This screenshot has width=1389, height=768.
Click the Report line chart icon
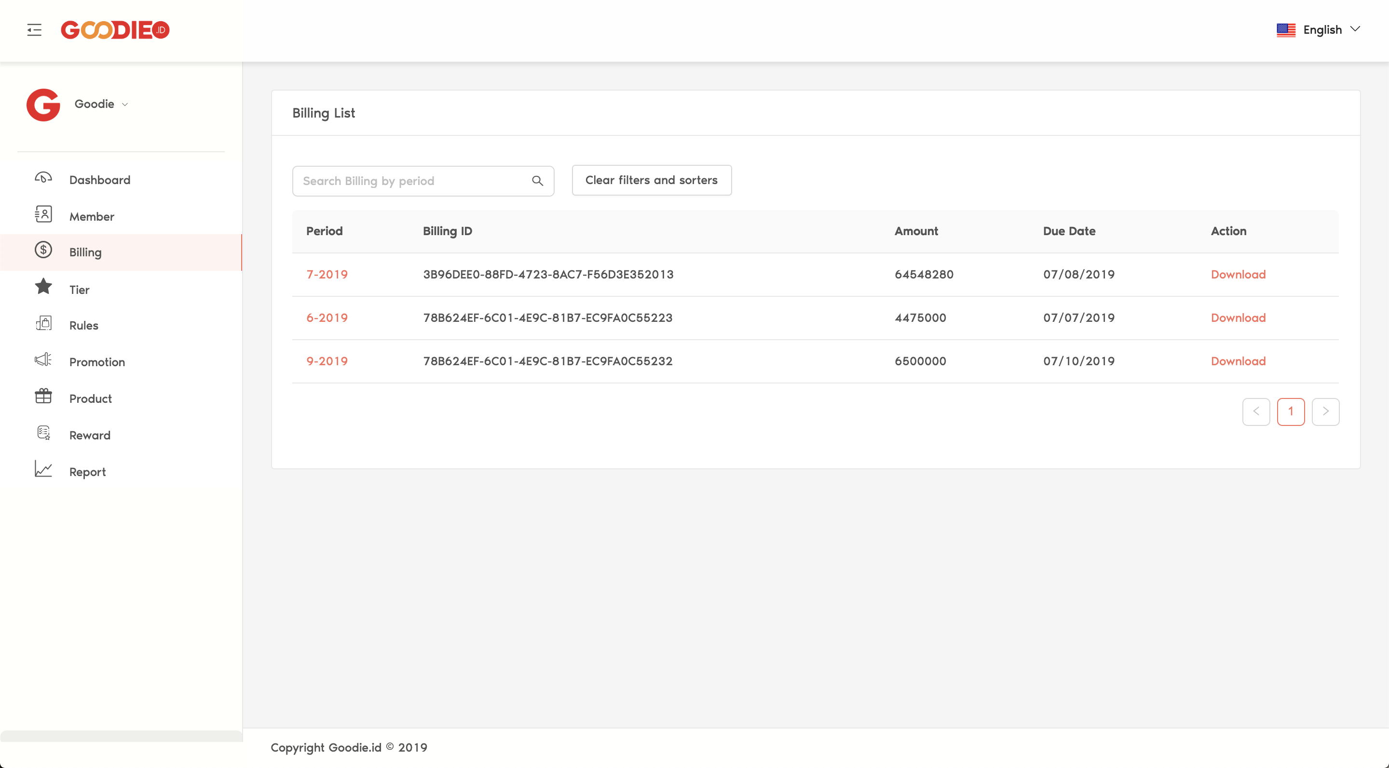click(43, 469)
